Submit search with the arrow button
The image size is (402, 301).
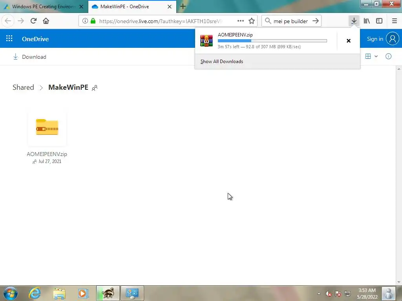pos(316,21)
